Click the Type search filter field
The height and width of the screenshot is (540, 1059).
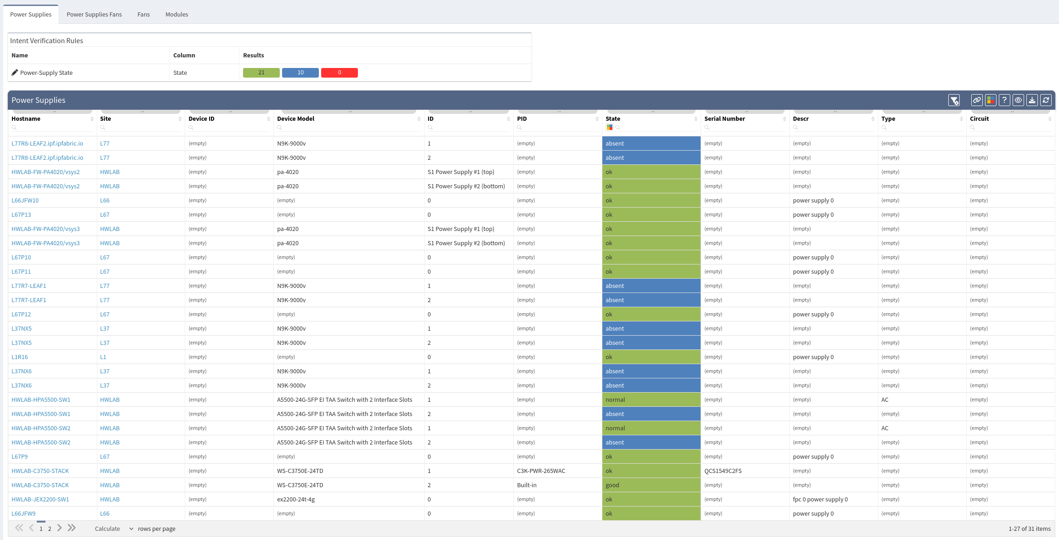pyautogui.click(x=922, y=128)
